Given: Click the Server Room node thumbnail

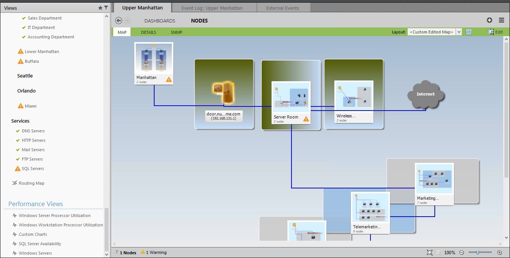Looking at the screenshot, I should 291,97.
